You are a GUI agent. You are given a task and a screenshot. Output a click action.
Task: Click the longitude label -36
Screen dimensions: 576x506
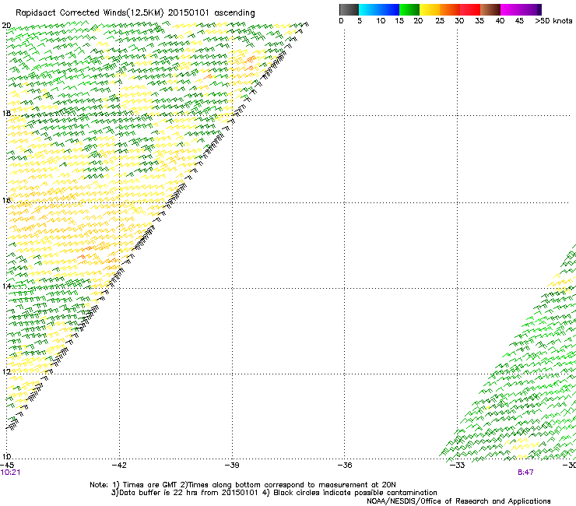[x=345, y=466]
